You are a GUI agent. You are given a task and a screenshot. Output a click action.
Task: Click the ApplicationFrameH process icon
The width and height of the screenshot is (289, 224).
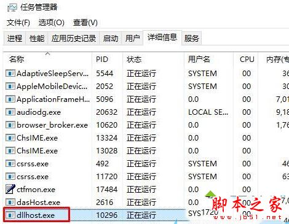pos(10,99)
